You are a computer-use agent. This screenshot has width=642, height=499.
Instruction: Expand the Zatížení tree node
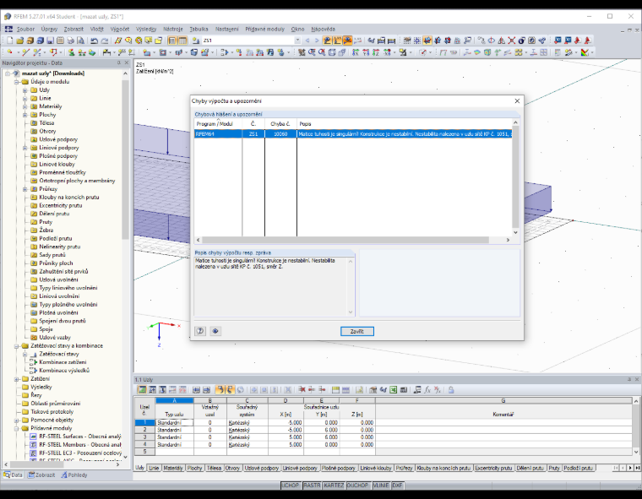[17, 379]
